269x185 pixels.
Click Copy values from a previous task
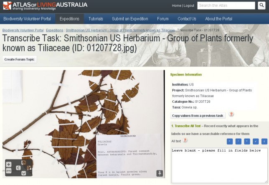(198, 115)
